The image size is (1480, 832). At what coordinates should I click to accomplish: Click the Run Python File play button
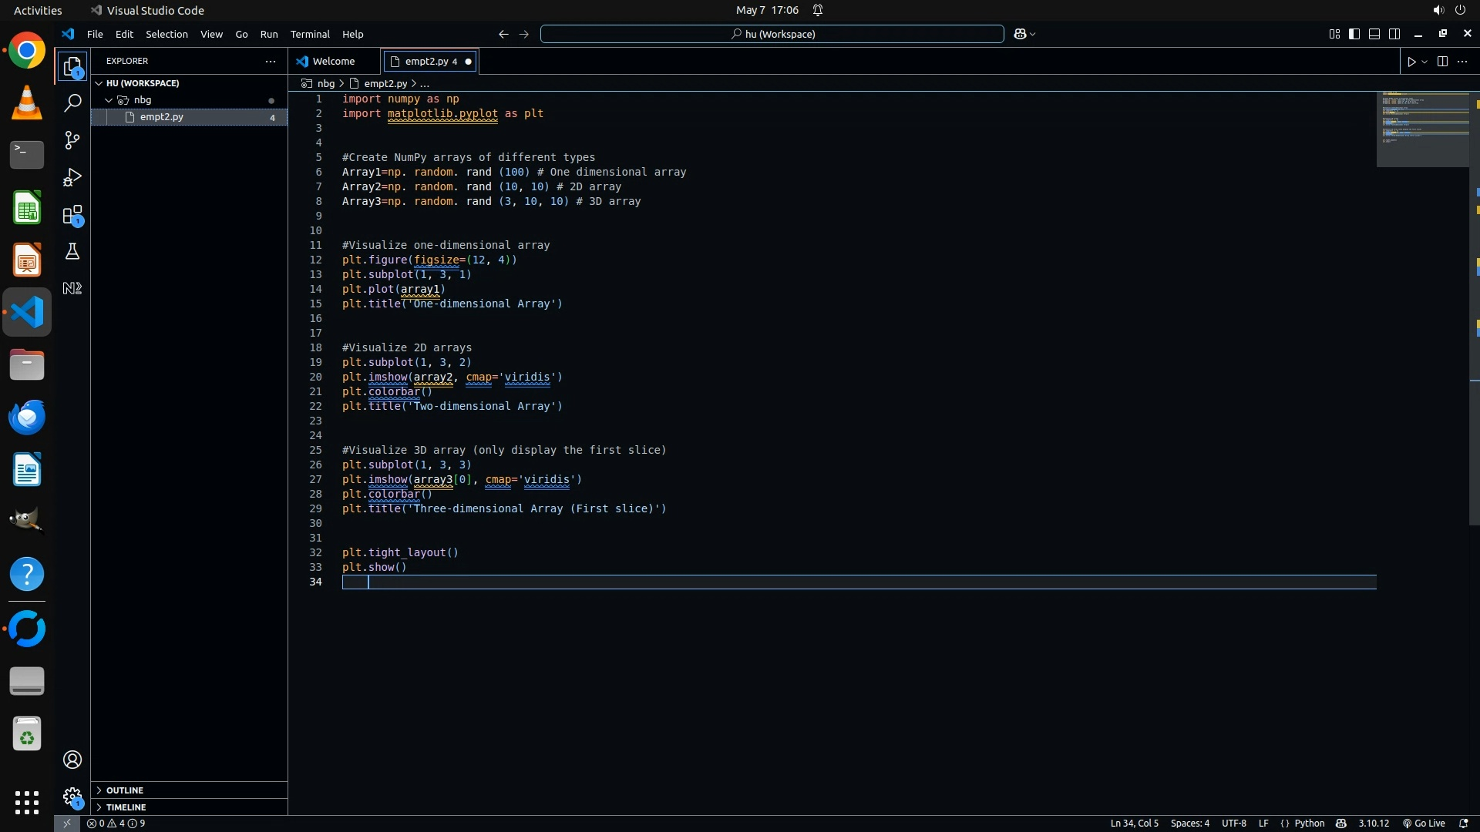pos(1411,62)
